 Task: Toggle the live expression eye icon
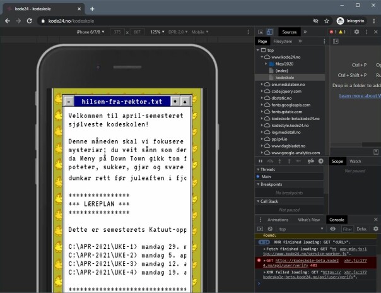[332, 229]
